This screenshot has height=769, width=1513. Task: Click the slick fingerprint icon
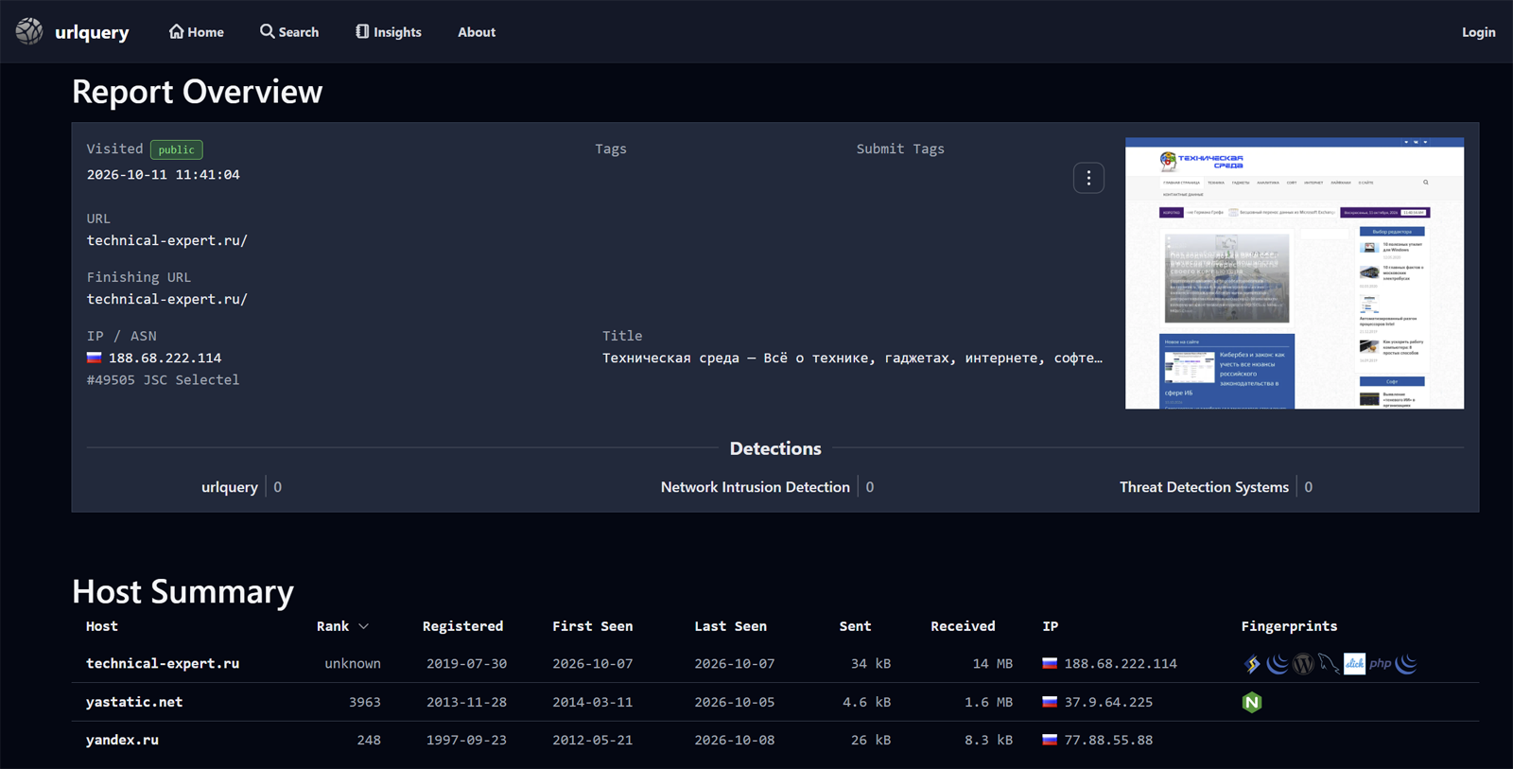coord(1354,664)
